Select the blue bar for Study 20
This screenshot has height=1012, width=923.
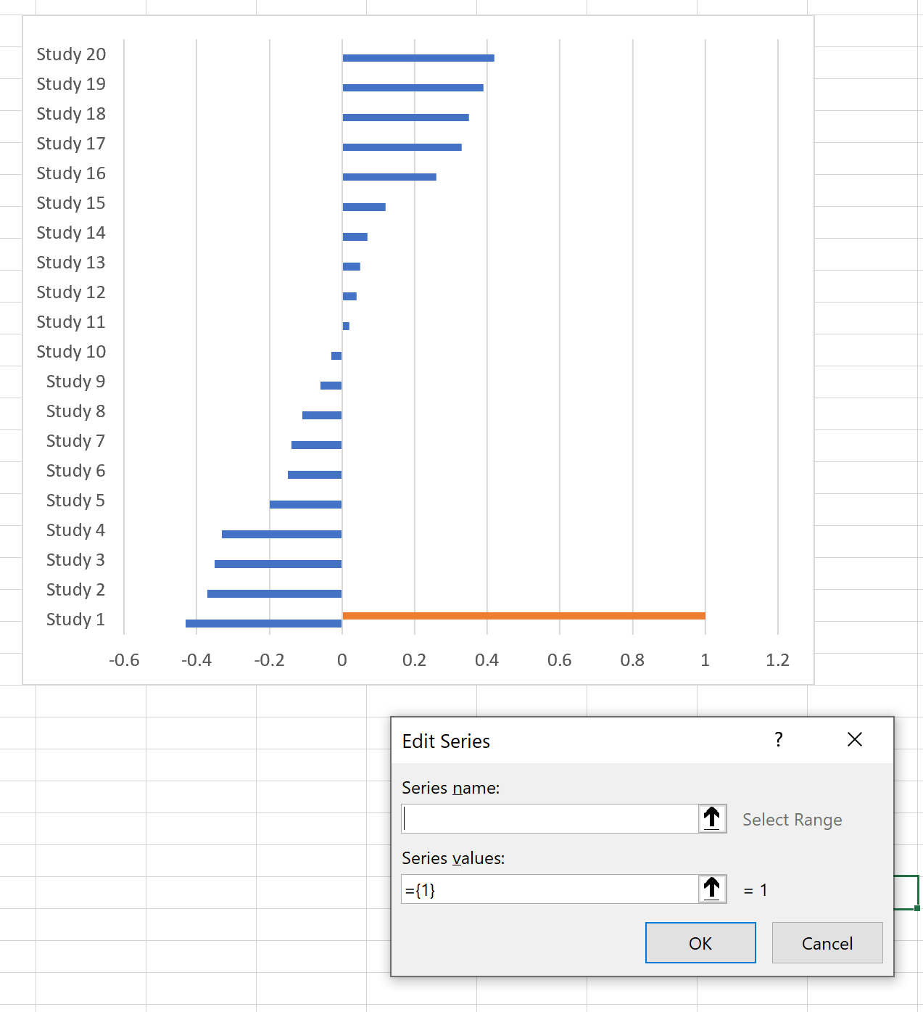pyautogui.click(x=417, y=57)
